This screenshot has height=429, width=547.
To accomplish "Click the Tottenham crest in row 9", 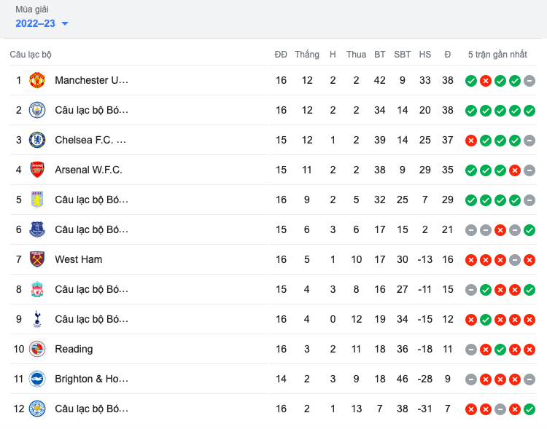I will (x=36, y=319).
